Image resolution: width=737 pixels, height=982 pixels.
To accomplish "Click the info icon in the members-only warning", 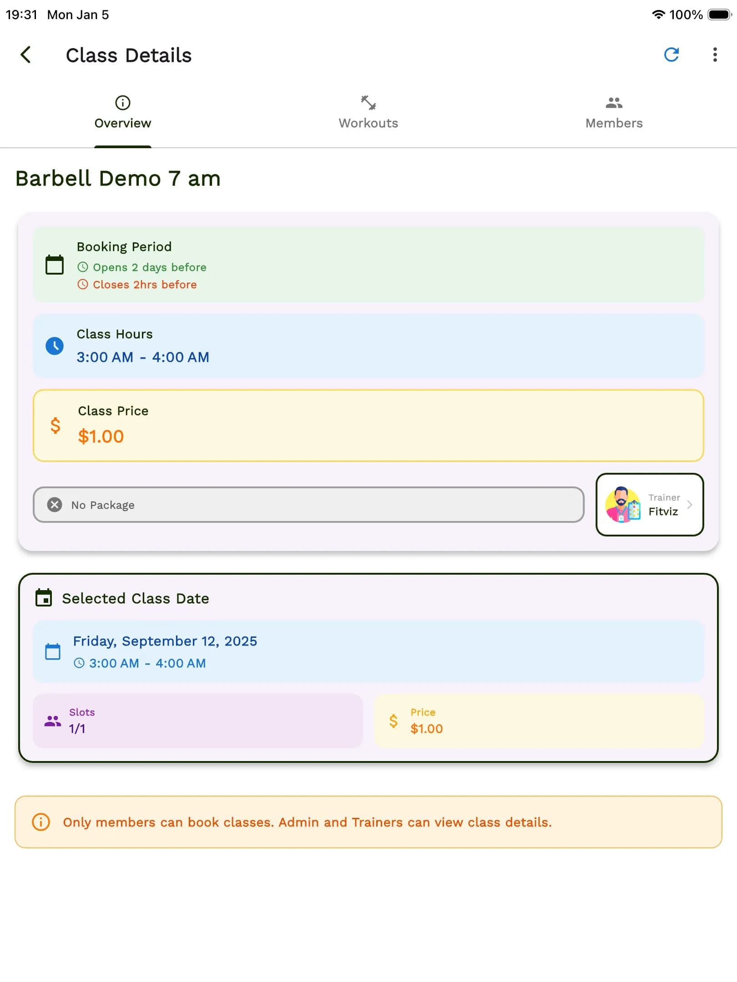I will (x=40, y=822).
